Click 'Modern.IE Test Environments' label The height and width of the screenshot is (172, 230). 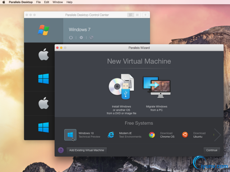130,135
